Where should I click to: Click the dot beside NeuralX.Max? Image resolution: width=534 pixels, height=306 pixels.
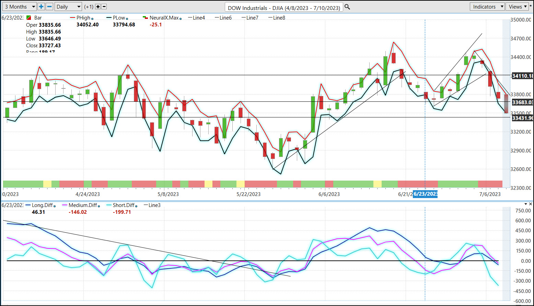[181, 19]
